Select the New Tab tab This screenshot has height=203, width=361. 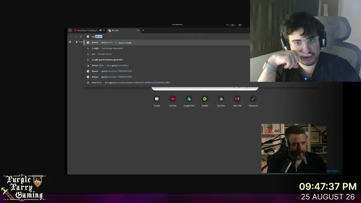124,30
